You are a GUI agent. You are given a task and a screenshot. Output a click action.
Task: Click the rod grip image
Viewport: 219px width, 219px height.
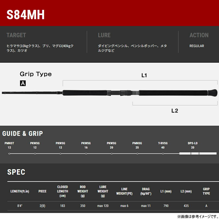[110, 93]
